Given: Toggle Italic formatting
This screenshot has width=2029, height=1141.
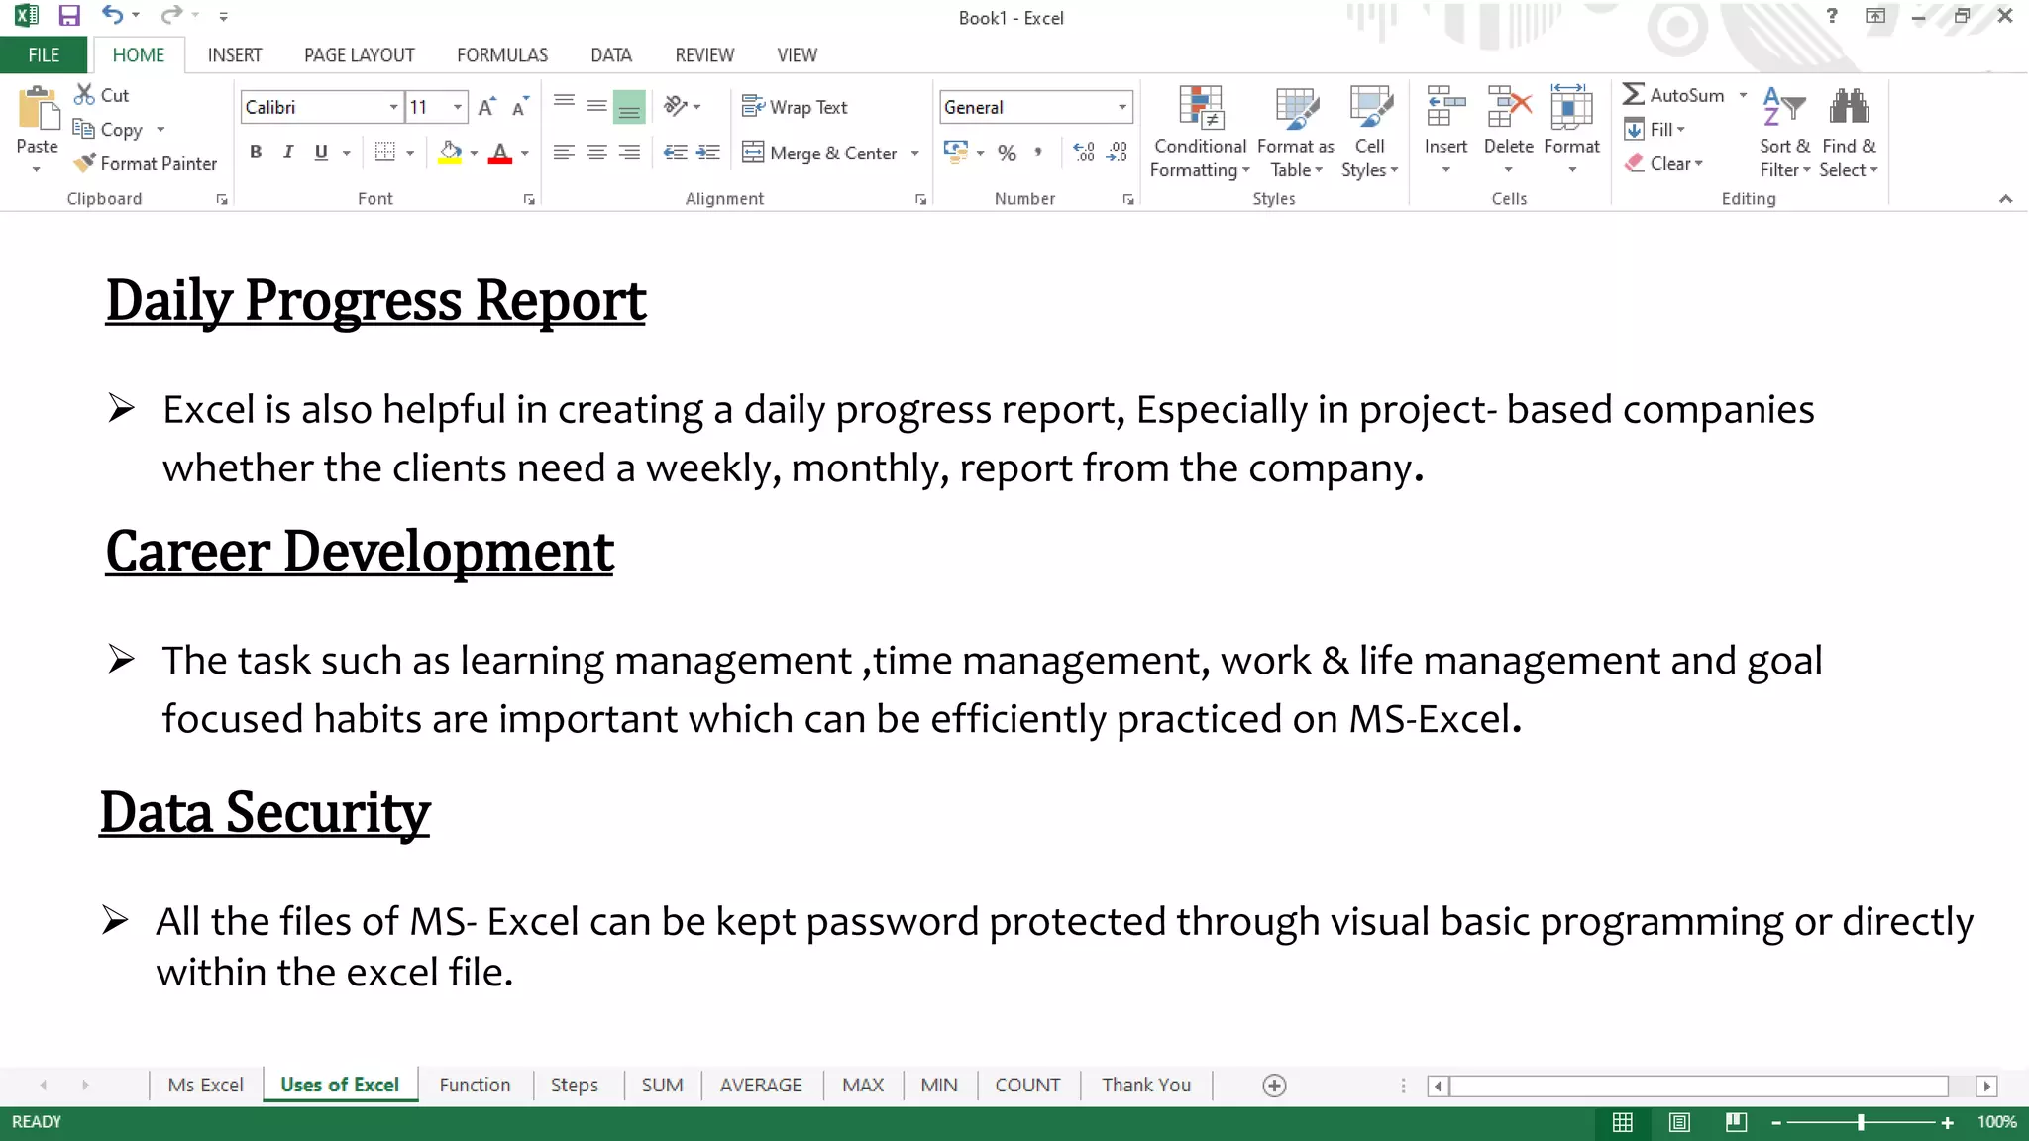Looking at the screenshot, I should pos(288,153).
